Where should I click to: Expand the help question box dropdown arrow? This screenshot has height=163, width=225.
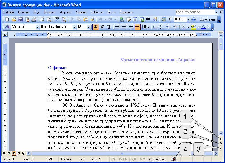[x=216, y=12]
